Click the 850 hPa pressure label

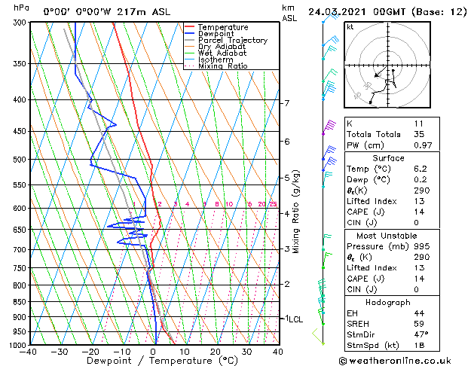(x=21, y=302)
